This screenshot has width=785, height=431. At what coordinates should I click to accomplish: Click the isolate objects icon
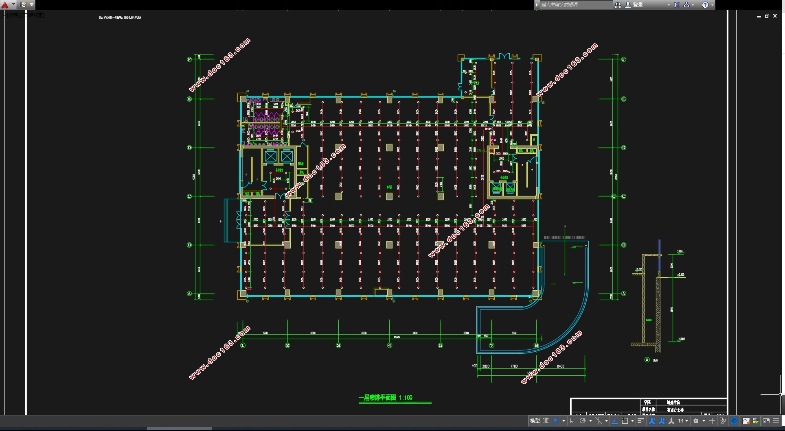pyautogui.click(x=723, y=421)
